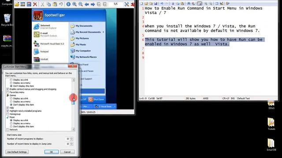This screenshot has width=282, height=158.
Task: Click Microsoft Visual Basic 6.0 entry in picture
Action: [x=49, y=44]
